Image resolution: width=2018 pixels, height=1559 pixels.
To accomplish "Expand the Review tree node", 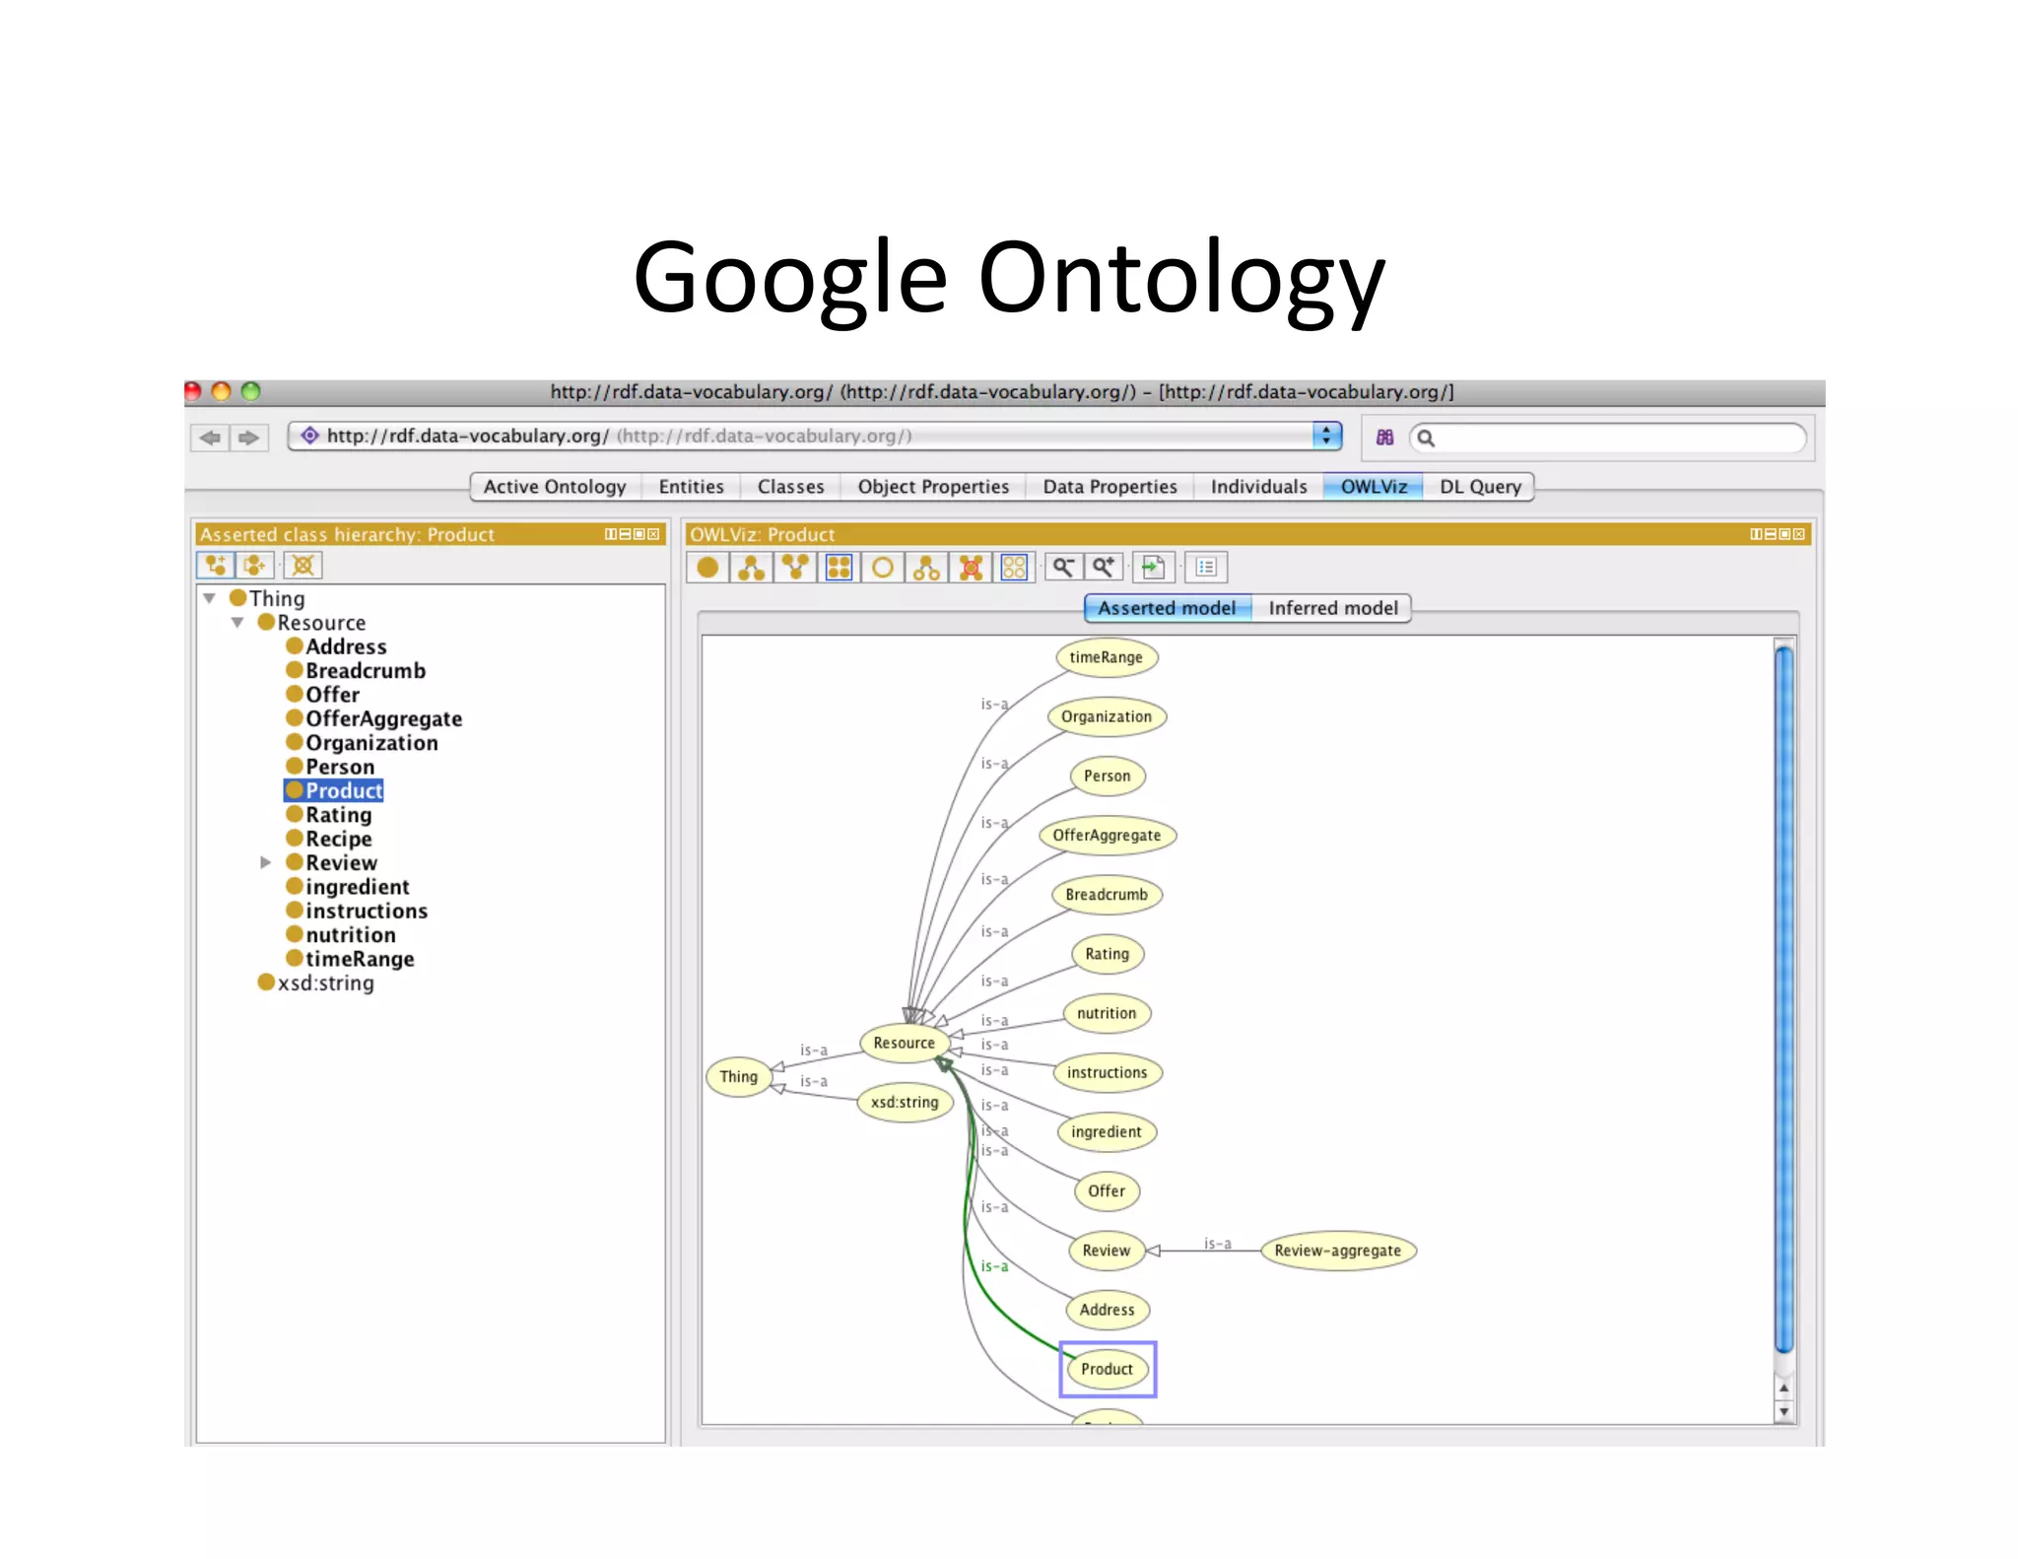I will [x=265, y=862].
